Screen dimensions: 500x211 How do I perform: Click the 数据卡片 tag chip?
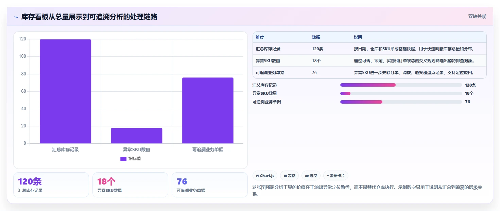click(x=336, y=176)
